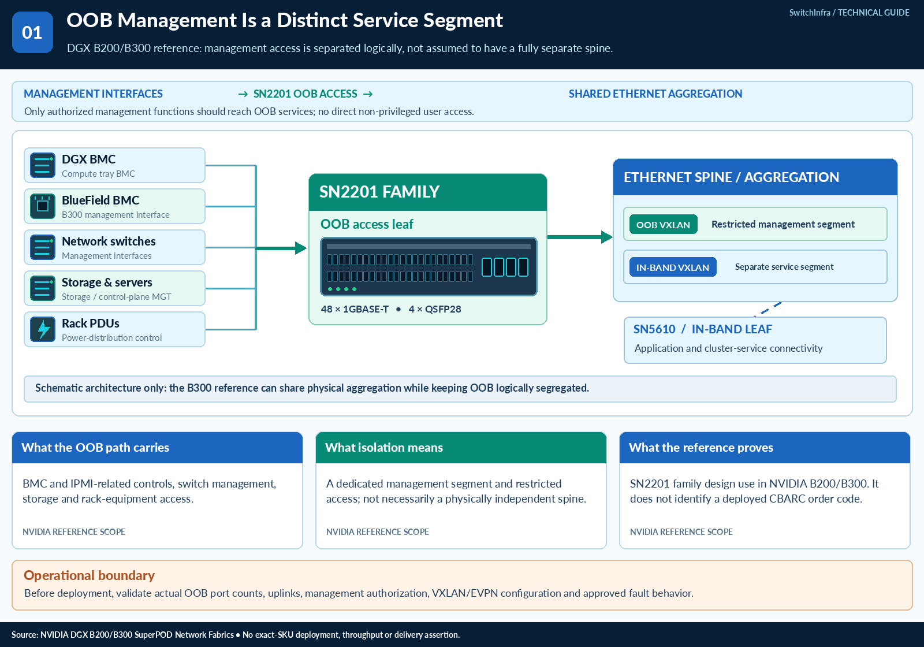Select the MANAGEMENT INTERFACES label
This screenshot has width=924, height=647.
pos(93,94)
